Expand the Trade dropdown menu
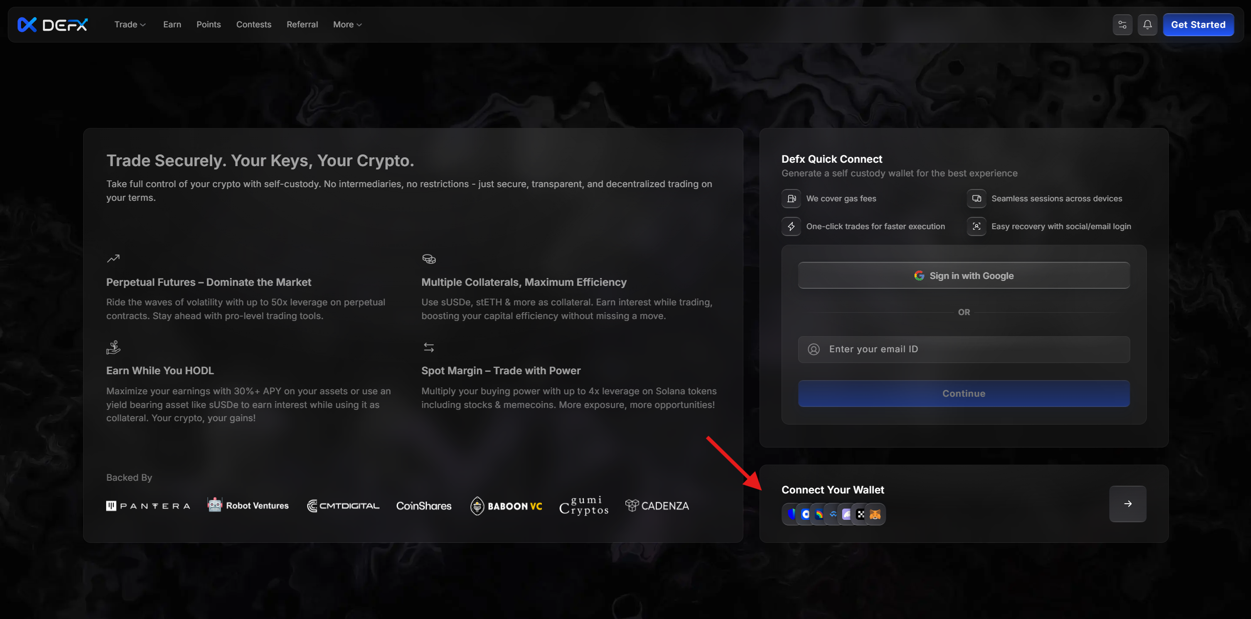 (130, 24)
